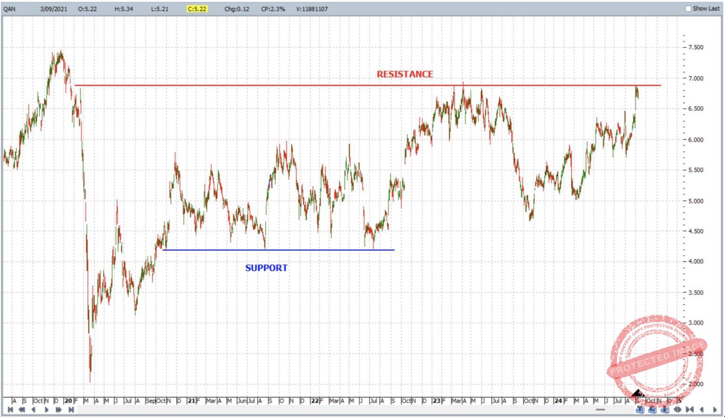Click the bold 24 year marker
Viewport: 725px width, 417px height.
point(558,401)
